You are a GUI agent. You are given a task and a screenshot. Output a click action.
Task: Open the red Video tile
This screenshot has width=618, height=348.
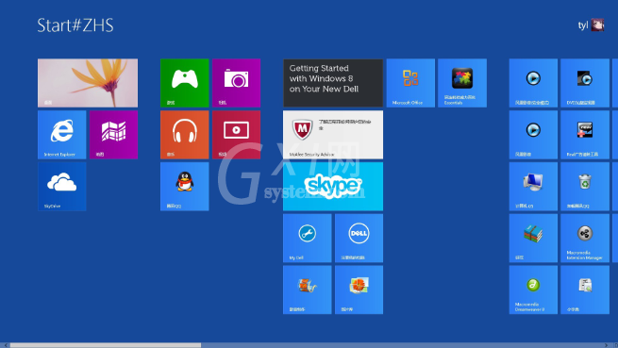(236, 135)
